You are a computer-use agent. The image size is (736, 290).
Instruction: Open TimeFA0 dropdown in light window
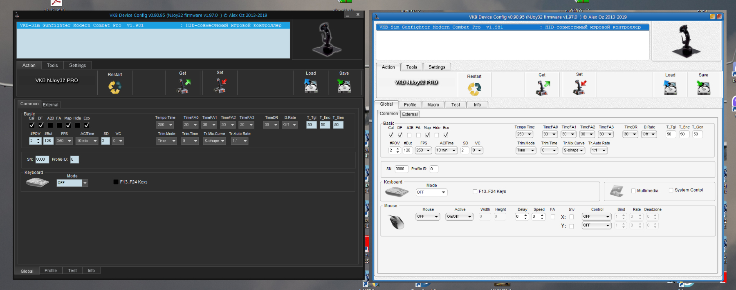point(550,134)
